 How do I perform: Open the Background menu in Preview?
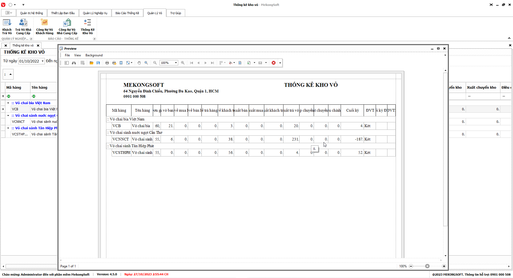[94, 55]
